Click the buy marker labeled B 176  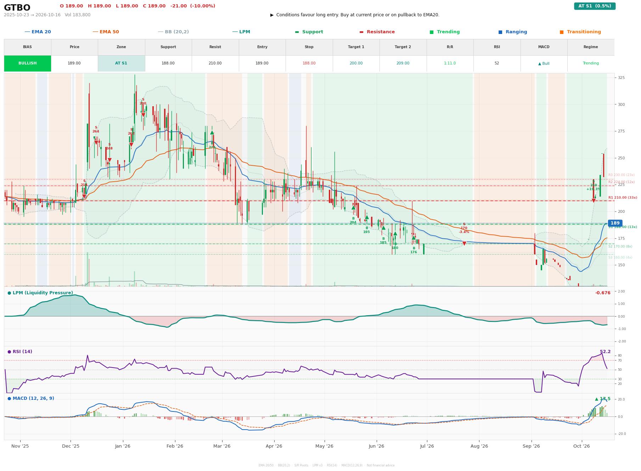click(x=414, y=238)
